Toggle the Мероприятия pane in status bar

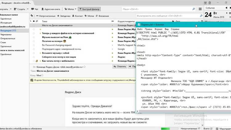coord(224,129)
